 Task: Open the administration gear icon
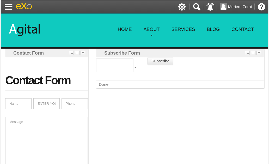pyautogui.click(x=182, y=7)
